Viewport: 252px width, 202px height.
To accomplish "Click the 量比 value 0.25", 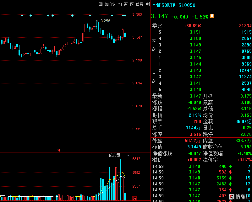I will click(x=247, y=128).
